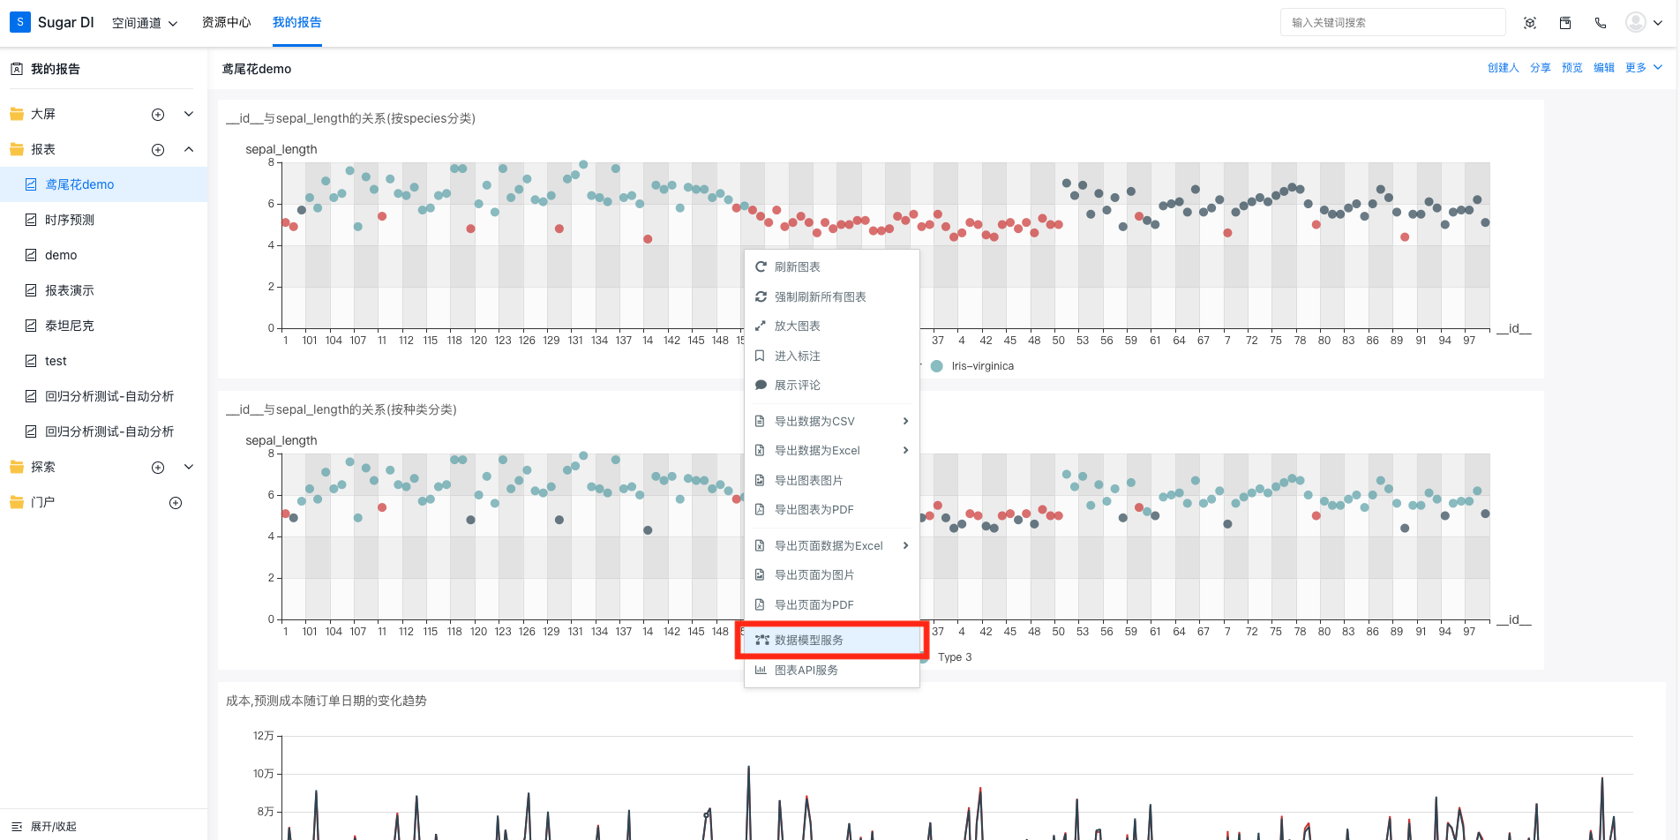Click the 预览 link

point(1572,67)
